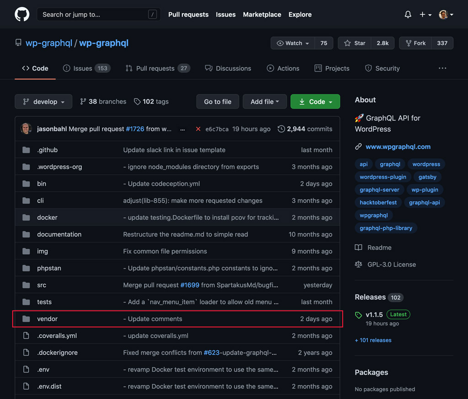The width and height of the screenshot is (468, 399).
Task: Switch to the Discussions tab
Action: click(228, 68)
